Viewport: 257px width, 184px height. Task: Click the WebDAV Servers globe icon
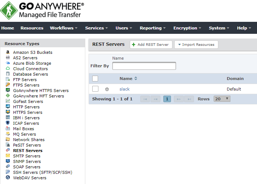[x=8, y=177]
